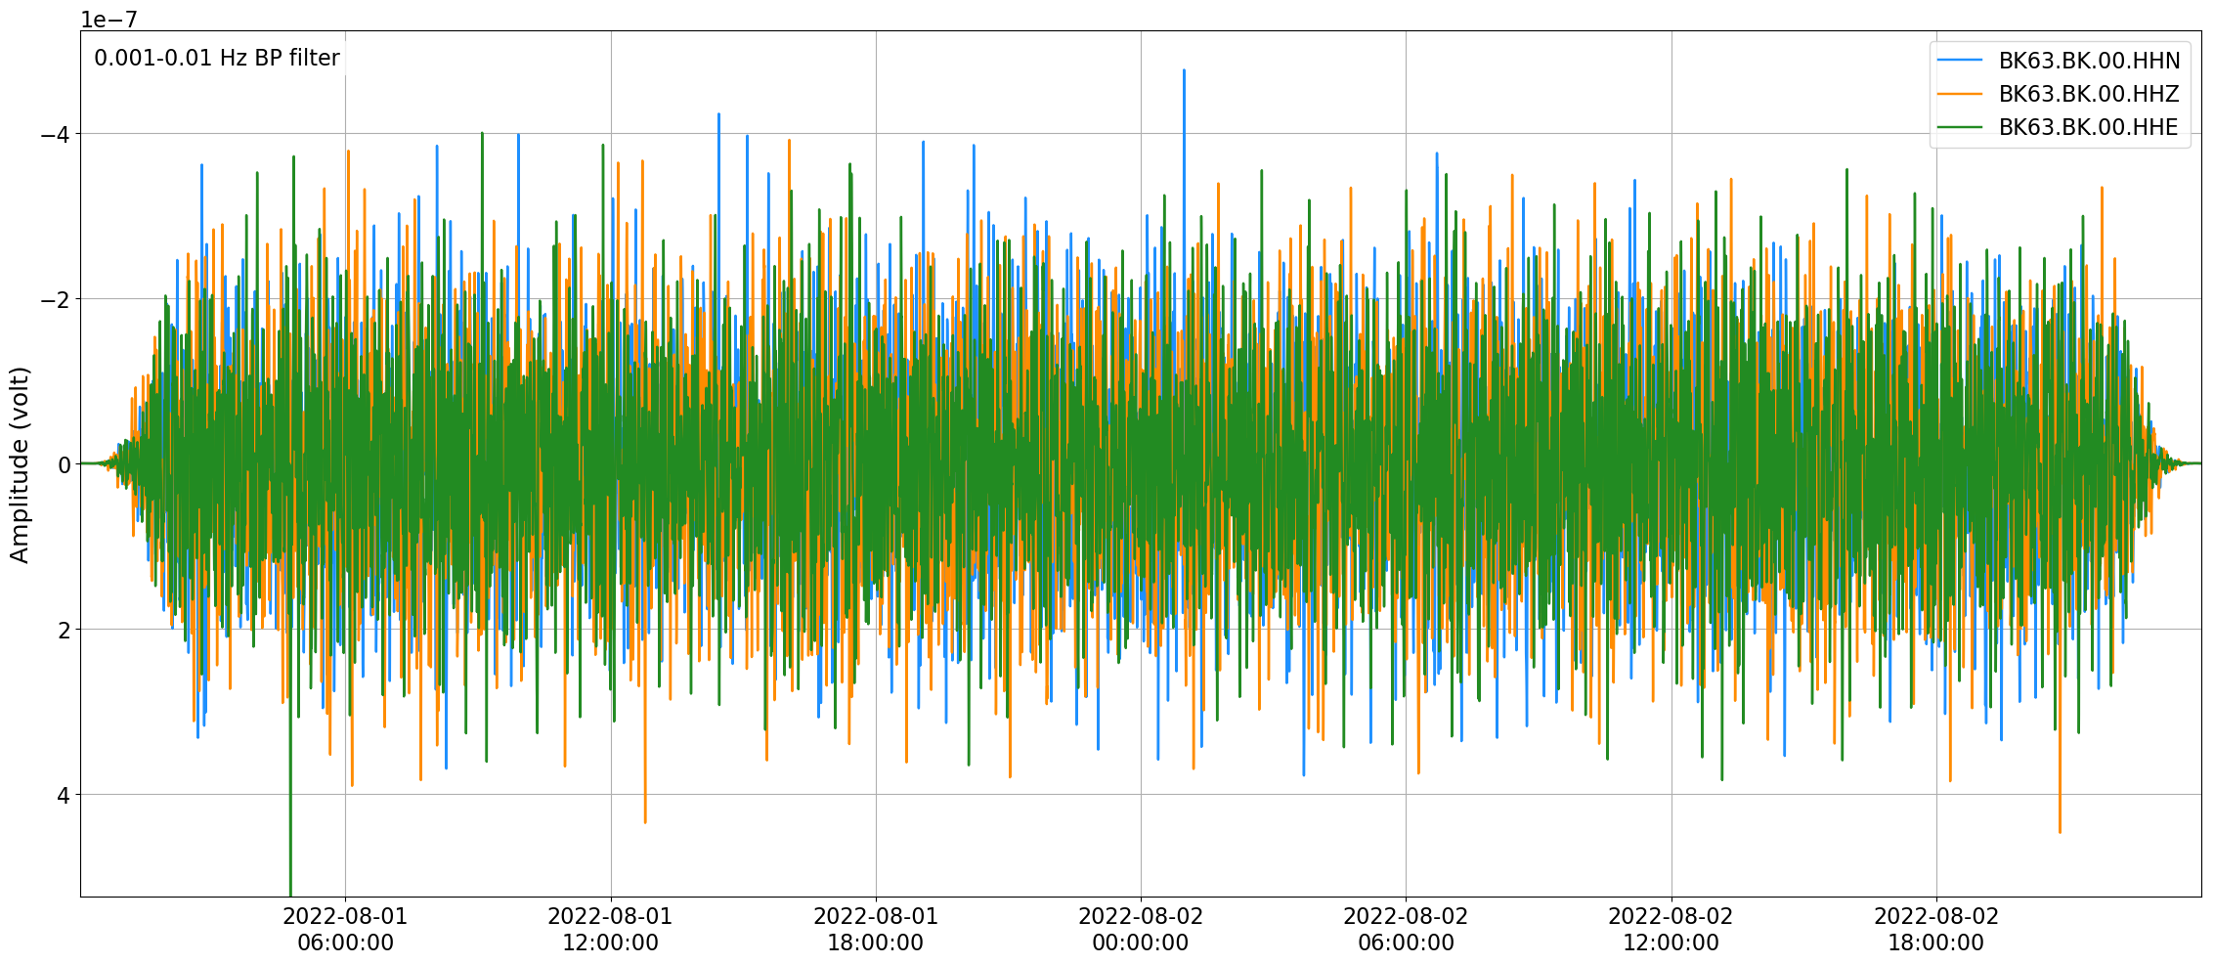Click the −2 y-axis tick label
Image resolution: width=2214 pixels, height=964 pixels.
(55, 299)
